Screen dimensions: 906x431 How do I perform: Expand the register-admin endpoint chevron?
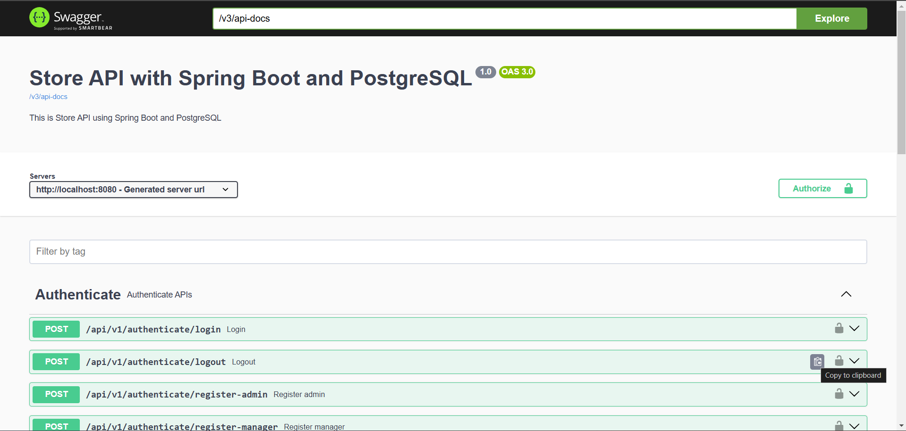click(x=855, y=394)
